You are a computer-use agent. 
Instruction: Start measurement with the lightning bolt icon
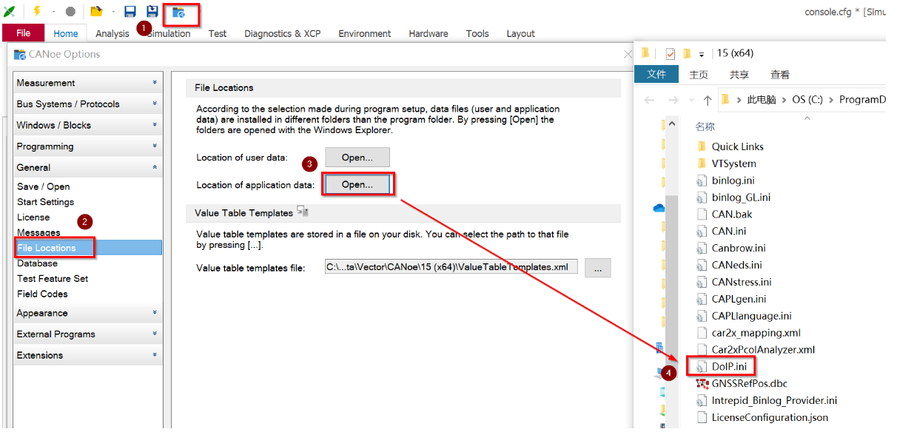[37, 11]
